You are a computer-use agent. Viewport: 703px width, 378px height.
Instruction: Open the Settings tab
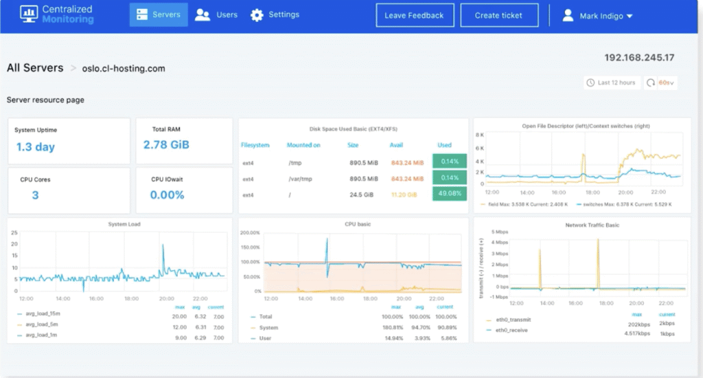(x=284, y=14)
